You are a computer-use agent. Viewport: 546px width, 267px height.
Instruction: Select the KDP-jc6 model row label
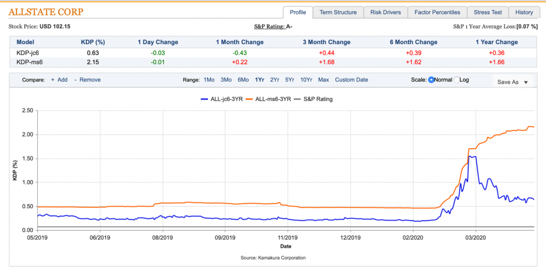27,53
